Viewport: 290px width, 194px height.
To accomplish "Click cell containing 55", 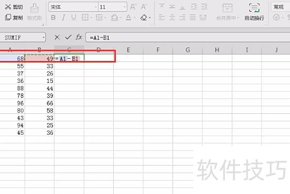I will pos(12,66).
